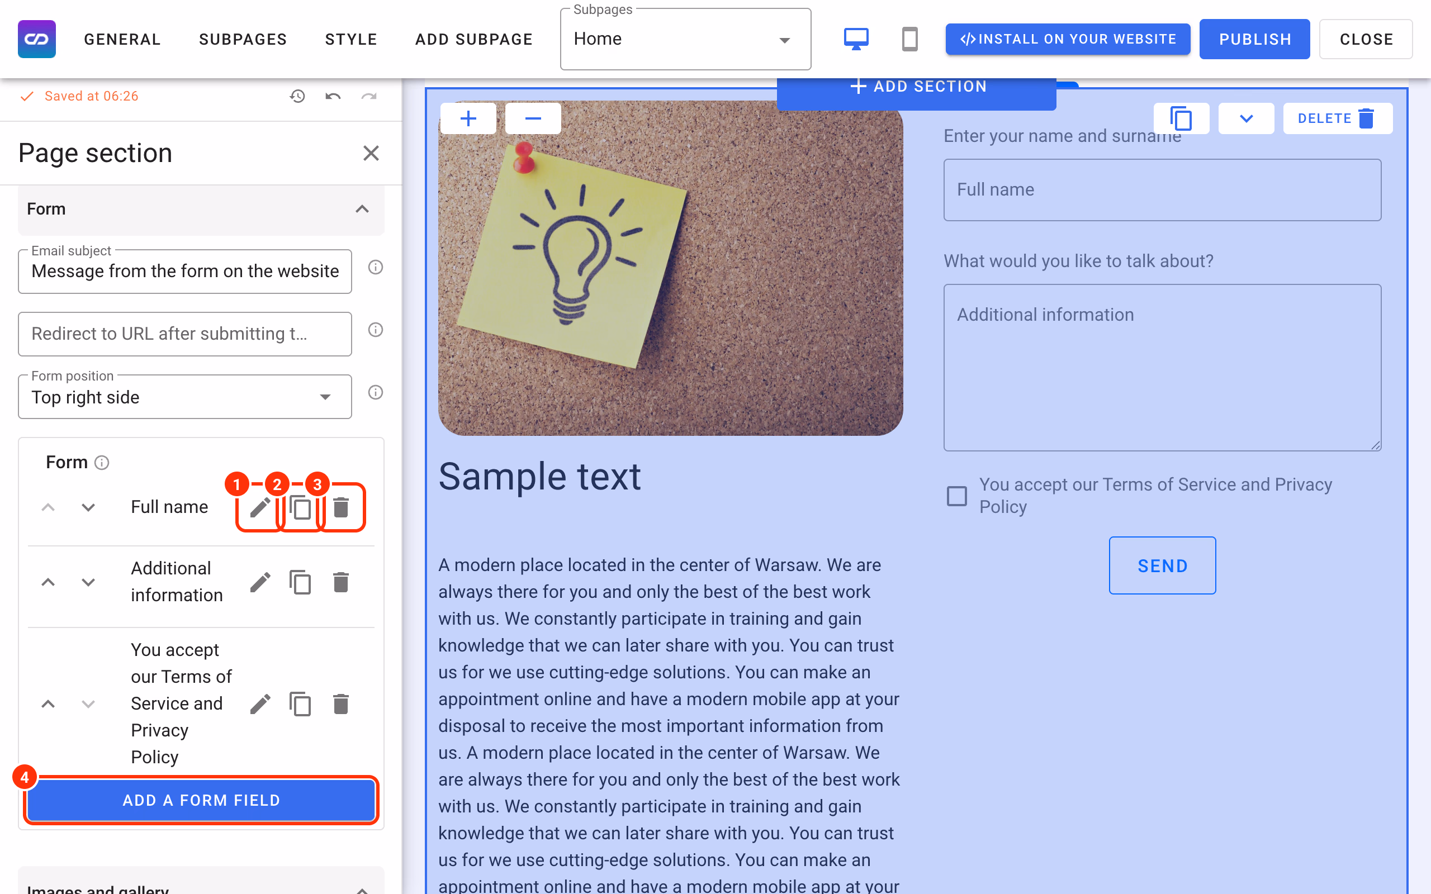Duplicate the page section via copy icon
Viewport: 1431px width, 894px height.
(1181, 118)
